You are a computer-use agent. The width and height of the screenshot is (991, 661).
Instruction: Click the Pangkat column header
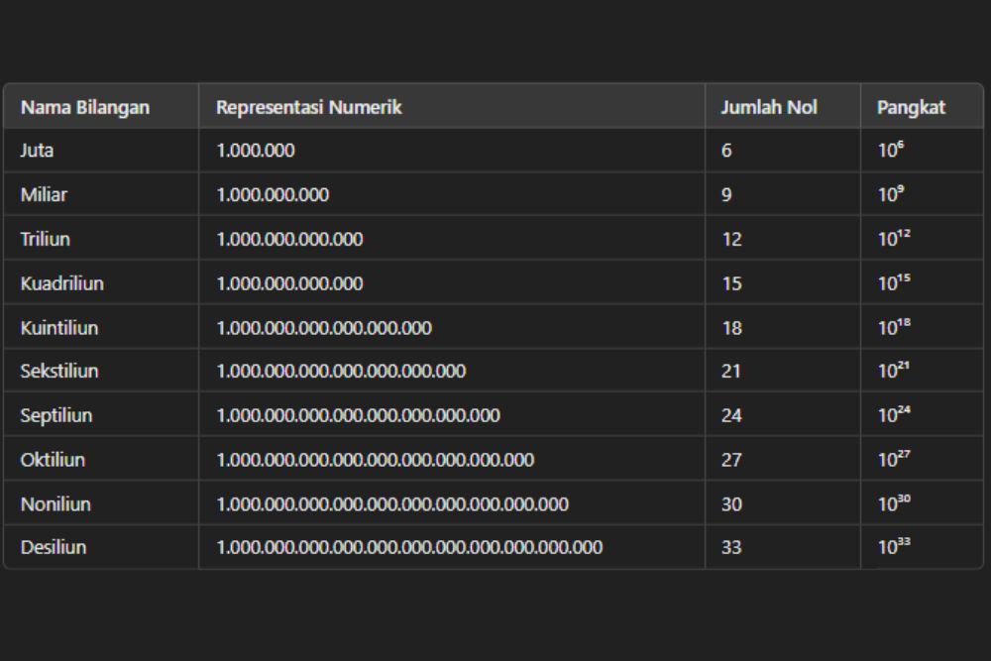coord(911,107)
